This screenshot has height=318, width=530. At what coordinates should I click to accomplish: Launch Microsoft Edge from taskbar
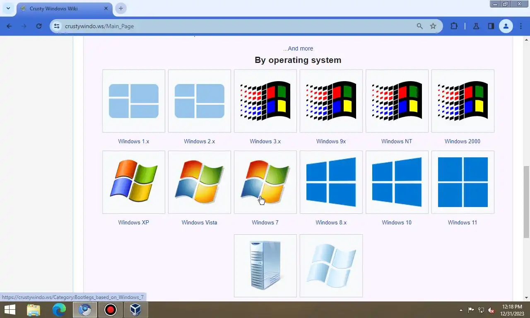pos(59,310)
